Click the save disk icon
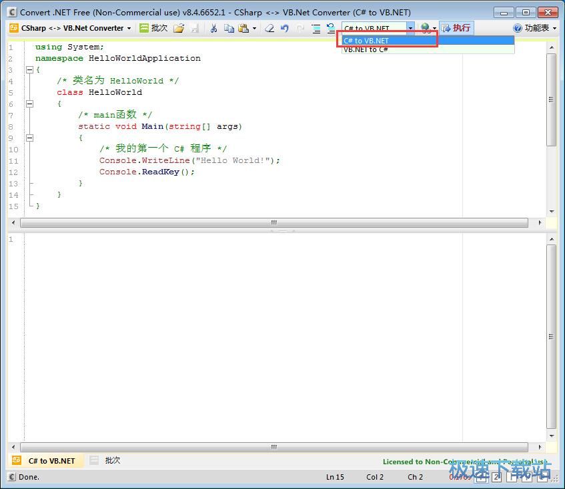Screen dimensions: 565x489 click(x=194, y=28)
